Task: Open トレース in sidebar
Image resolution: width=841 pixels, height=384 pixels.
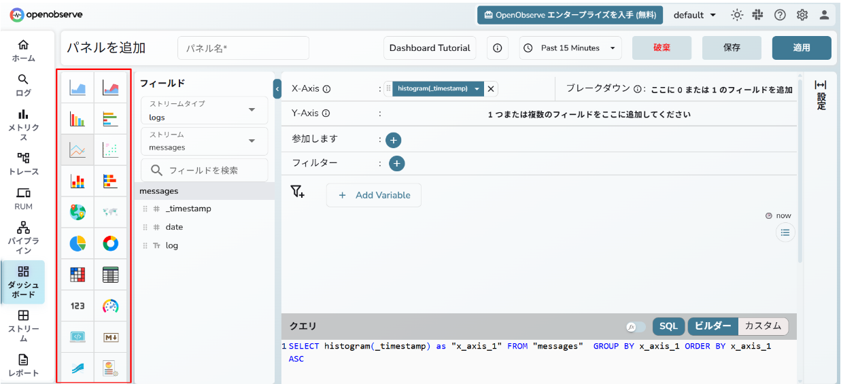Action: (x=23, y=164)
